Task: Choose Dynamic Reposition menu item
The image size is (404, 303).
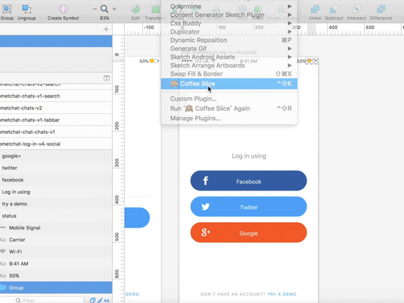Action: 229,40
